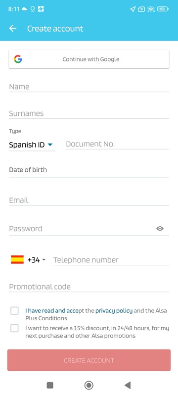
Task: Enable the 15% discount promotions checkbox
Action: 14,328
